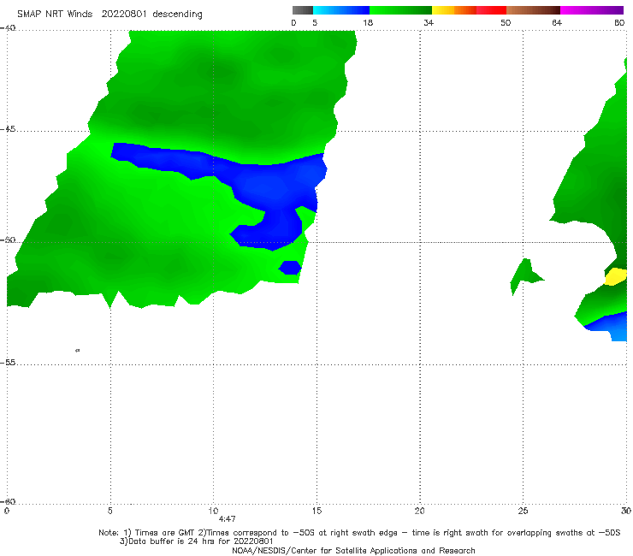Pick the magenta-purple segment of the color bar

point(592,10)
